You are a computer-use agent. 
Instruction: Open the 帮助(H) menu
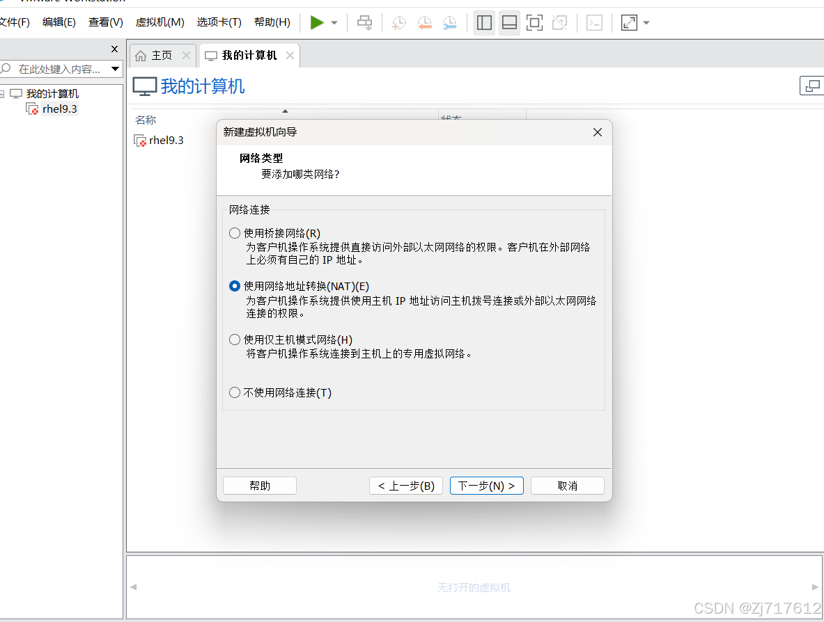[x=272, y=22]
